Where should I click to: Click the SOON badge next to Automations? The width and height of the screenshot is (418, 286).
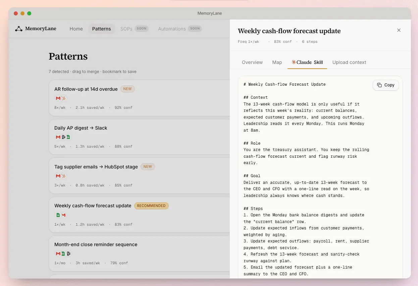point(195,28)
